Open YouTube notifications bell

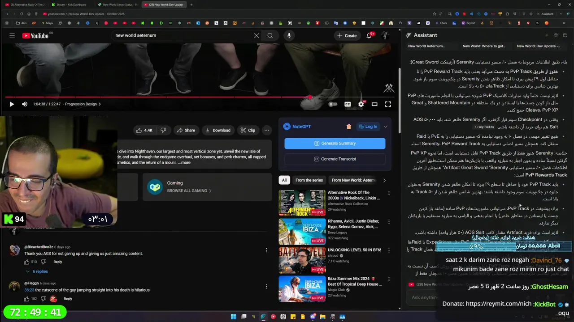369,35
